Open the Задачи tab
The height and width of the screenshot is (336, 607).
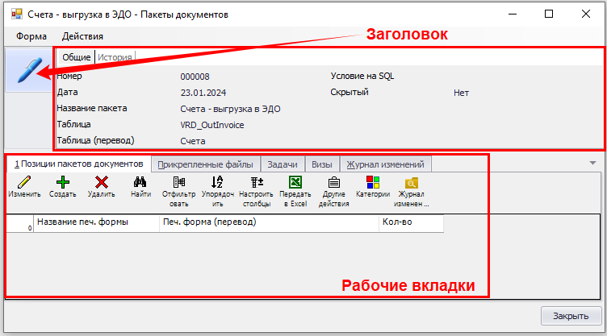pyautogui.click(x=283, y=164)
